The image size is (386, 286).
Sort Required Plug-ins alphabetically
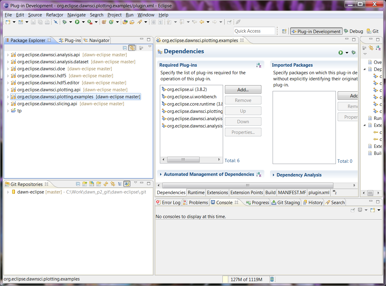259,65
